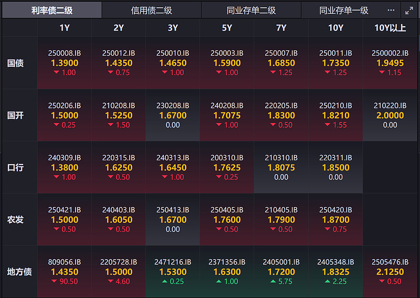The image size is (420, 298).
Task: Click the 国开 row label
Action: tap(16, 115)
